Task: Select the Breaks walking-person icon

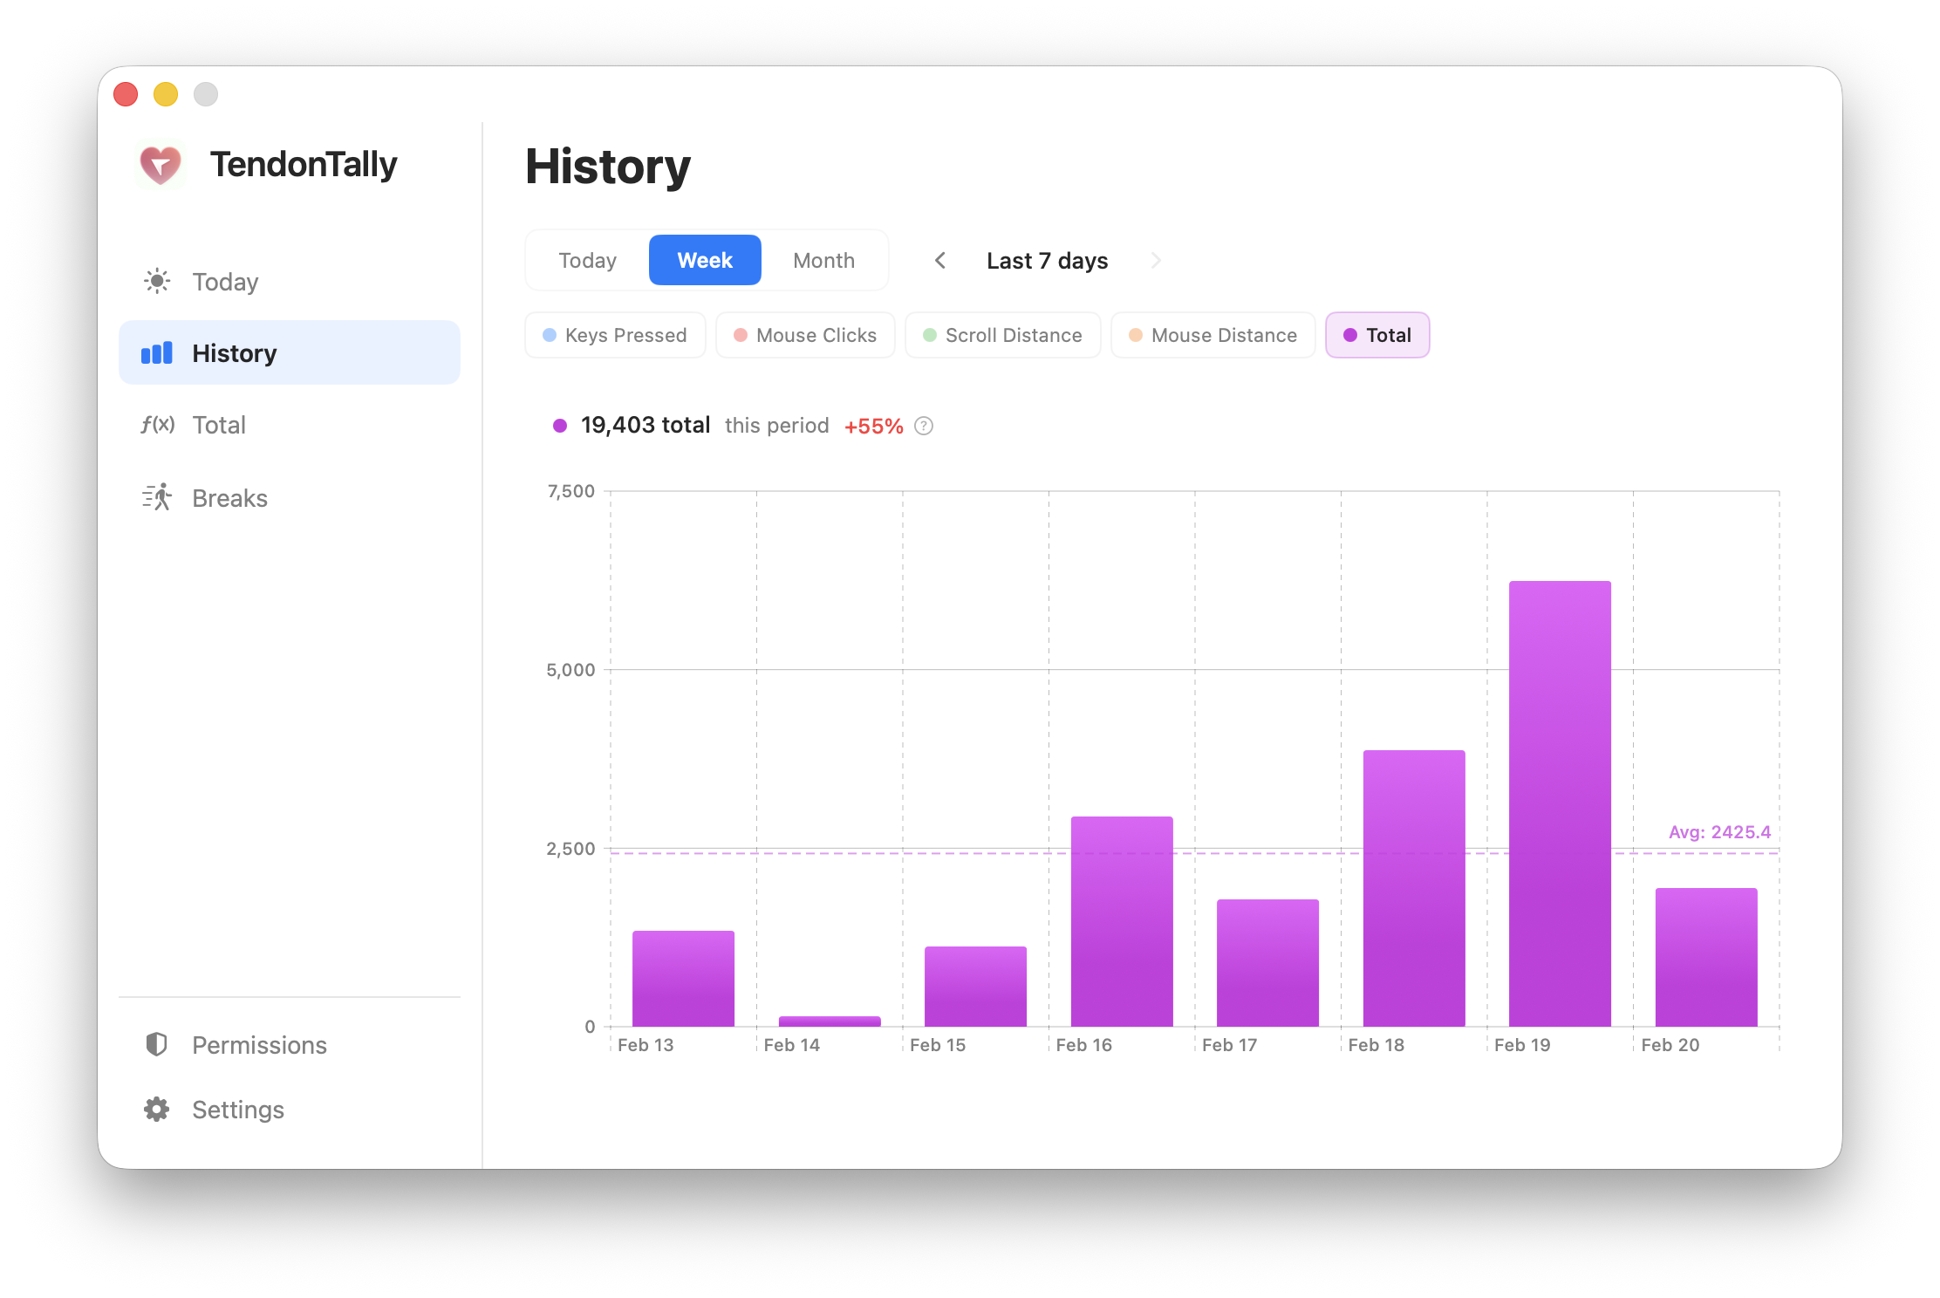Action: pos(157,497)
